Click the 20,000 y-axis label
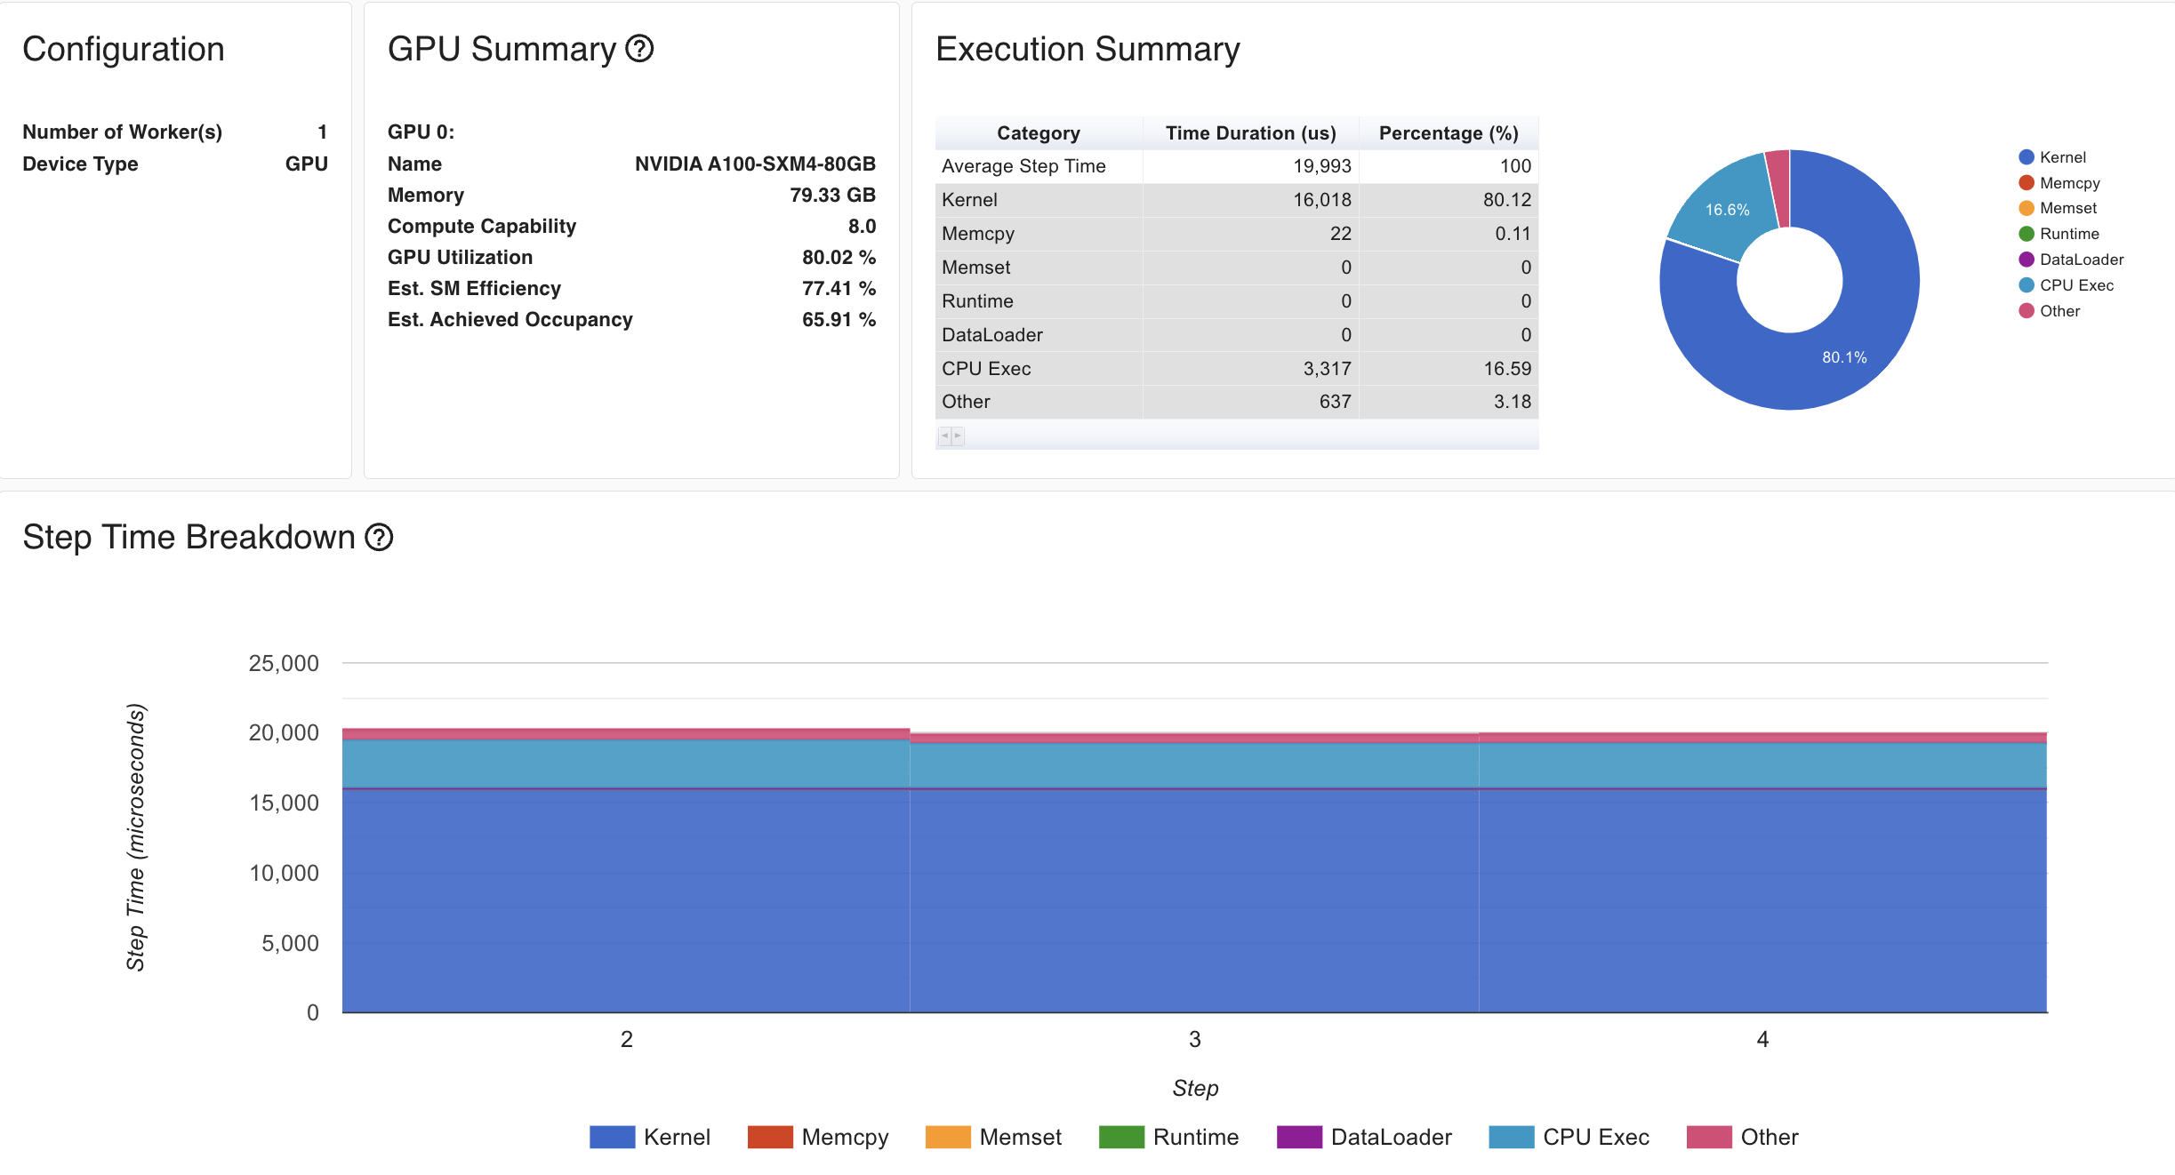The width and height of the screenshot is (2175, 1175). coord(284,732)
